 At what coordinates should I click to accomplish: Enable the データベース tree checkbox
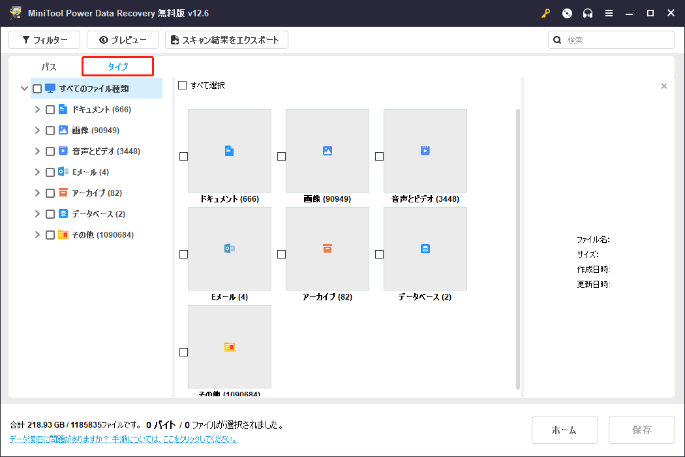pyautogui.click(x=50, y=214)
